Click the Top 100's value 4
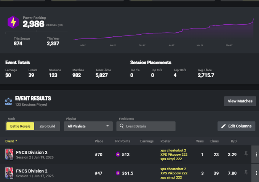This screenshot has height=182, width=259. click(x=175, y=75)
